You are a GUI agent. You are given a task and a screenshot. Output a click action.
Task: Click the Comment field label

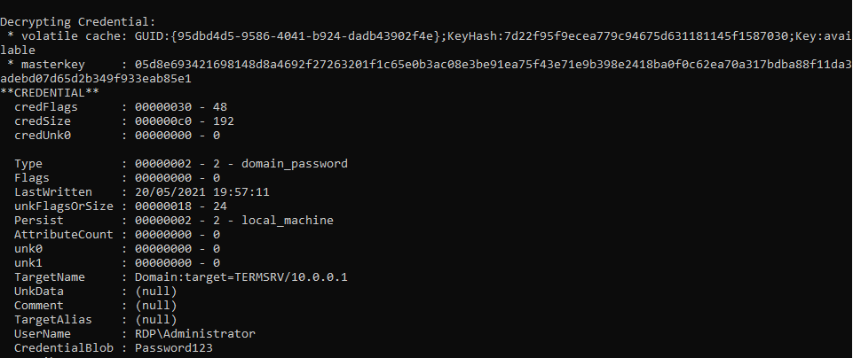click(x=40, y=305)
